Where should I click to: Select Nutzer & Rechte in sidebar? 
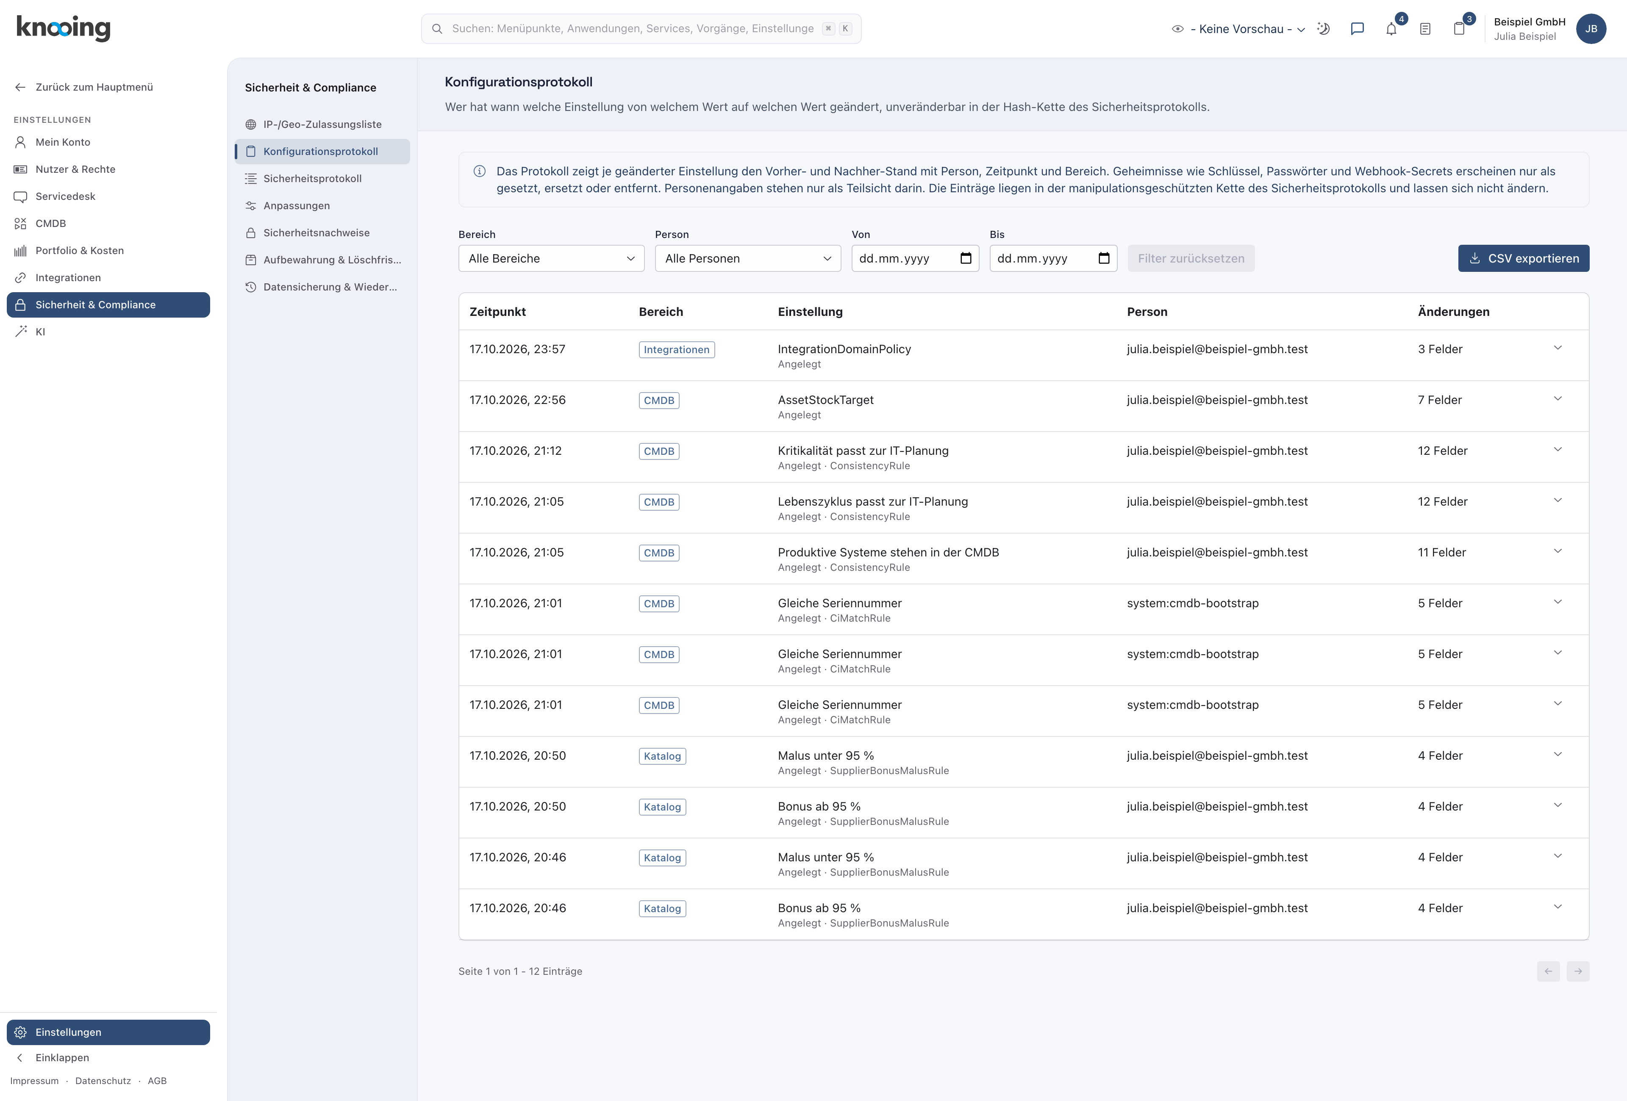(108, 169)
